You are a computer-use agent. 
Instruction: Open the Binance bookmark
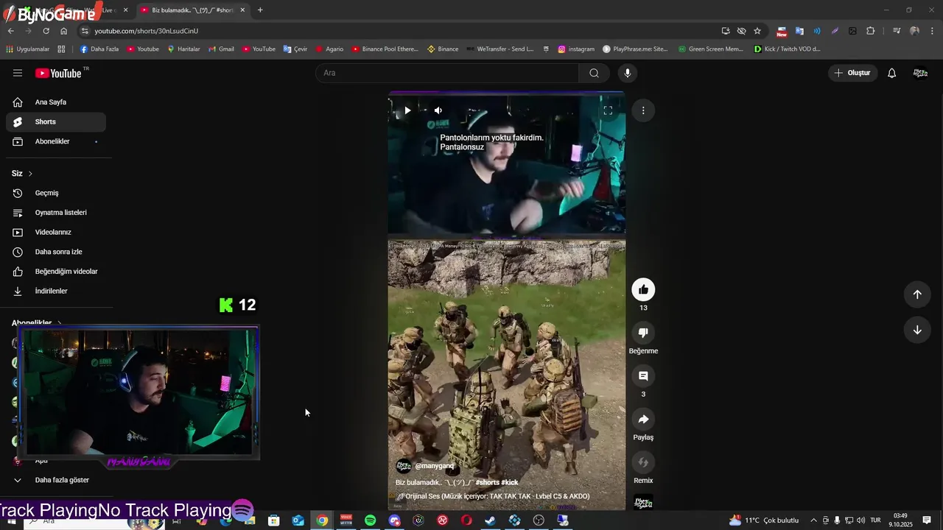coord(443,49)
